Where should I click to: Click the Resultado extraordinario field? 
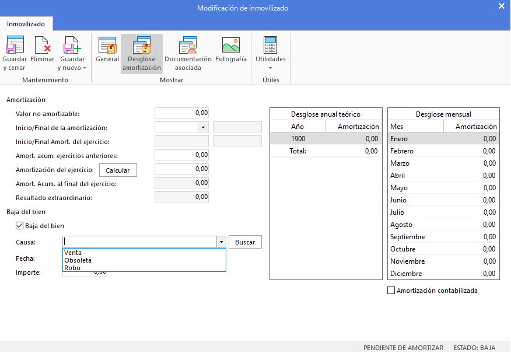point(181,197)
